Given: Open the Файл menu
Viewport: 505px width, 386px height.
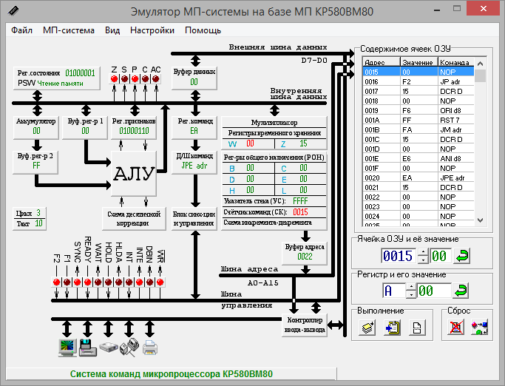Looking at the screenshot, I should coord(21,30).
